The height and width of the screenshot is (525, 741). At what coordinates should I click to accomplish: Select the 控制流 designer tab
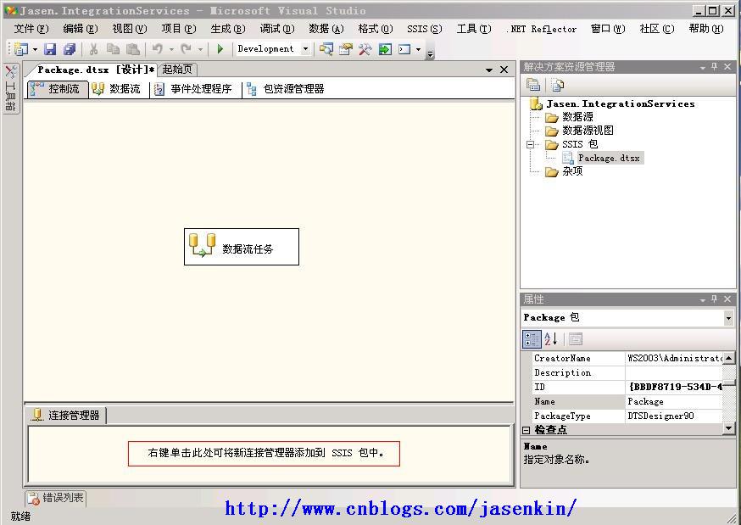click(58, 89)
